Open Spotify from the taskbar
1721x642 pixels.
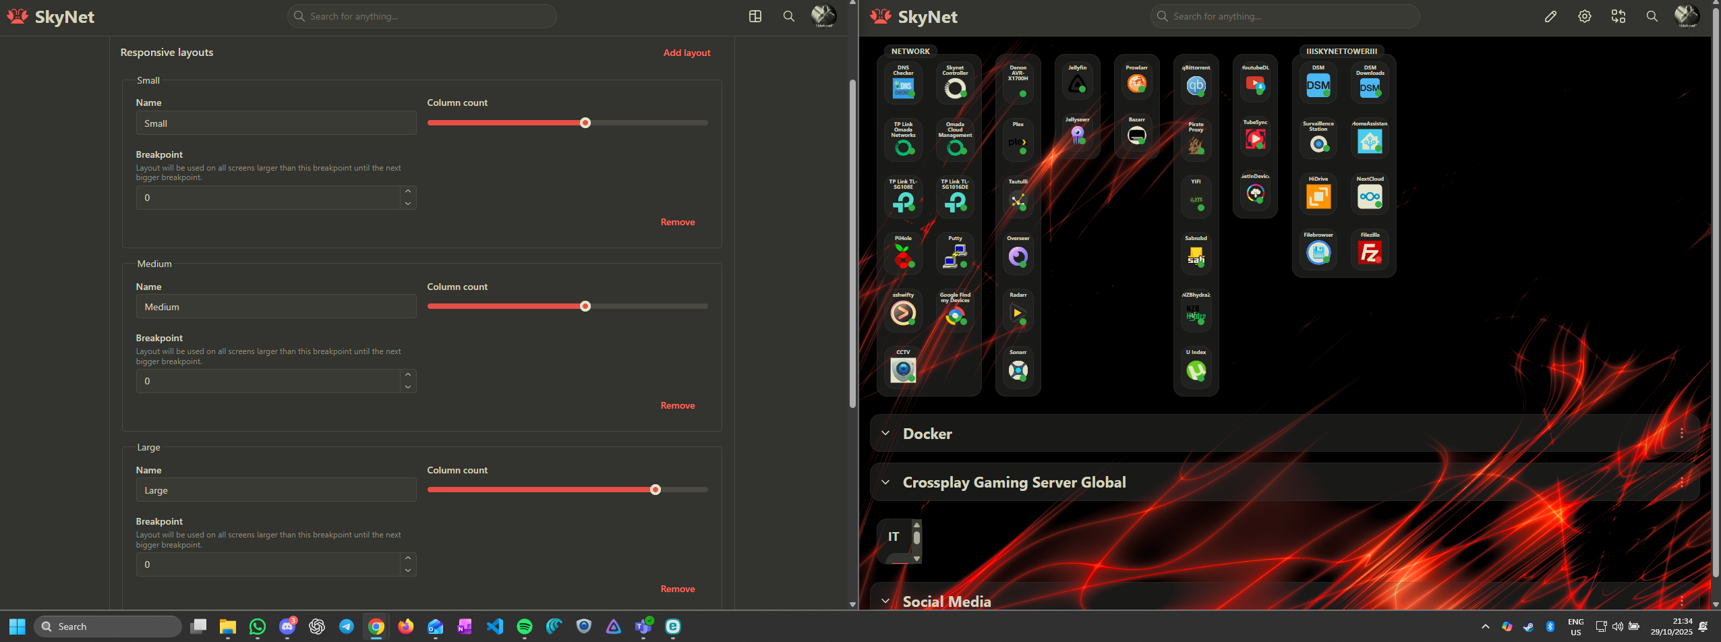[524, 626]
